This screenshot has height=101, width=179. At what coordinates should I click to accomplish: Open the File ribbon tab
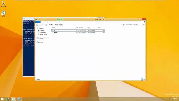coord(38,22)
